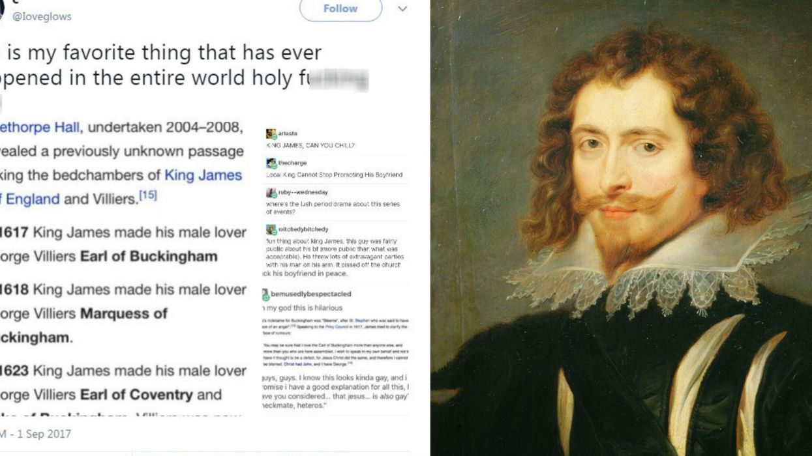Open the Apethorpe Hall Wikipedia link
Screen dimensions: 812x456
tap(40, 127)
